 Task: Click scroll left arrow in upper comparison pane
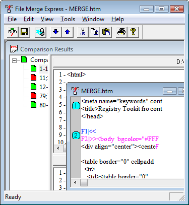coord(58,148)
